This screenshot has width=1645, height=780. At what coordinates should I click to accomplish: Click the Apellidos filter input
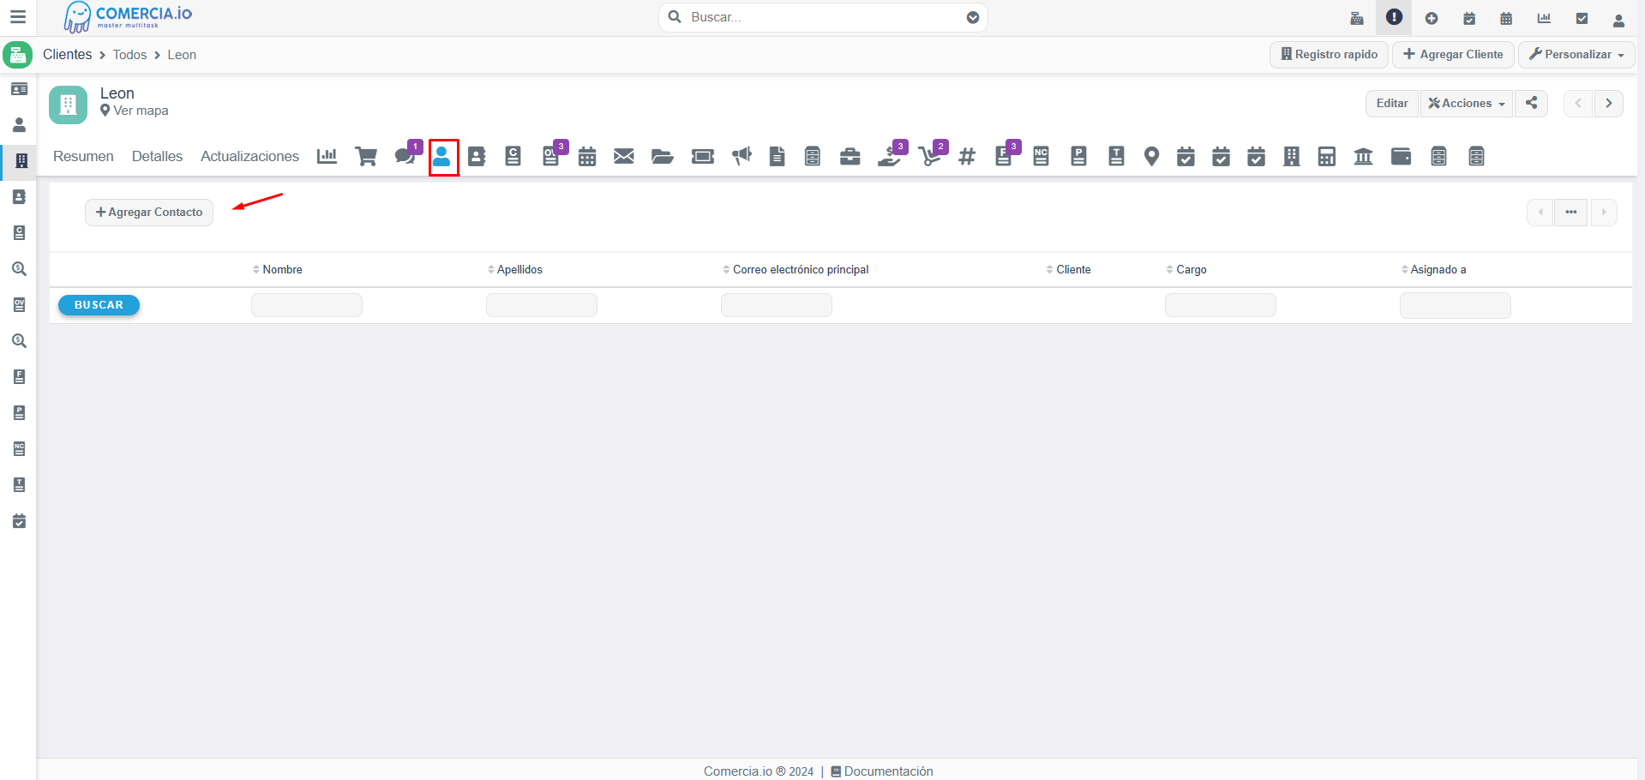[542, 305]
